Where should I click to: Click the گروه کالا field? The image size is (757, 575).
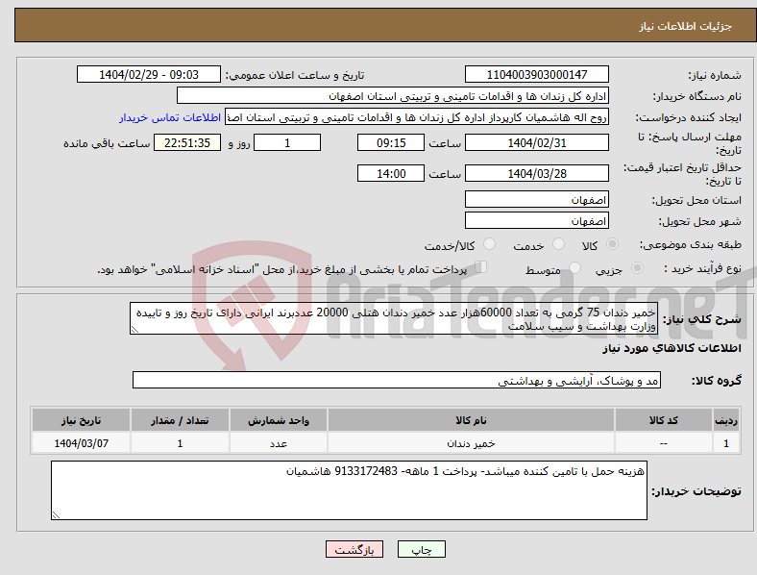tap(397, 380)
